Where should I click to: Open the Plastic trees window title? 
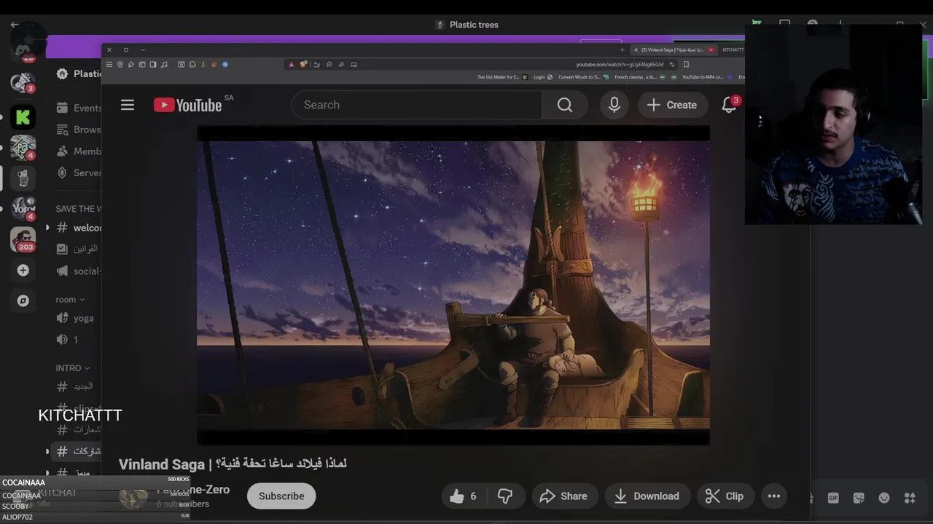[466, 25]
